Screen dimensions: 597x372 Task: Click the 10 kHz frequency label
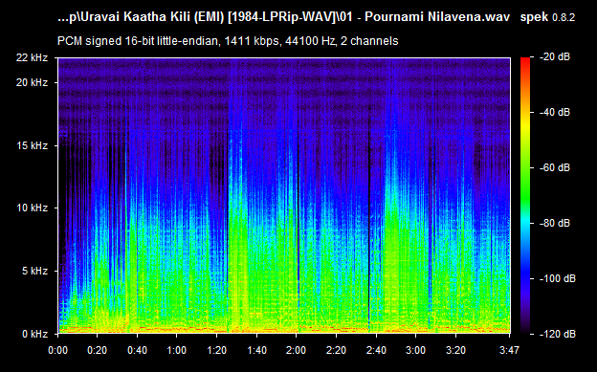[x=32, y=208]
